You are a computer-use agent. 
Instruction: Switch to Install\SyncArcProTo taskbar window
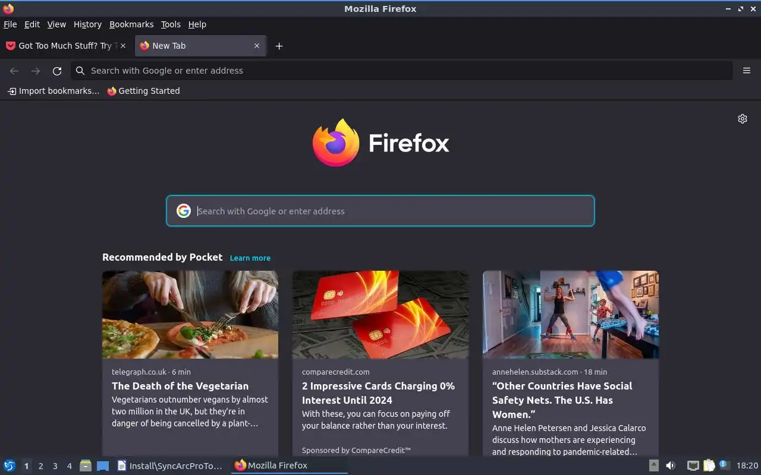pos(170,465)
